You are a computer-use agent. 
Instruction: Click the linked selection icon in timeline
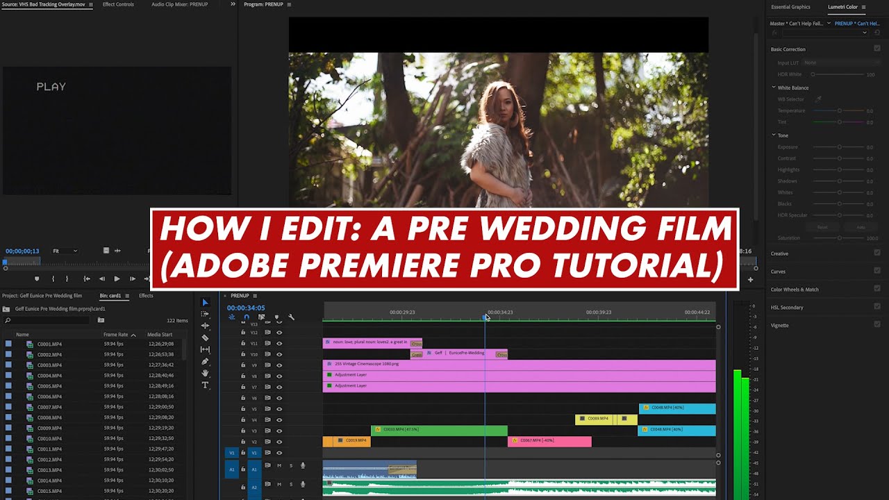point(261,317)
